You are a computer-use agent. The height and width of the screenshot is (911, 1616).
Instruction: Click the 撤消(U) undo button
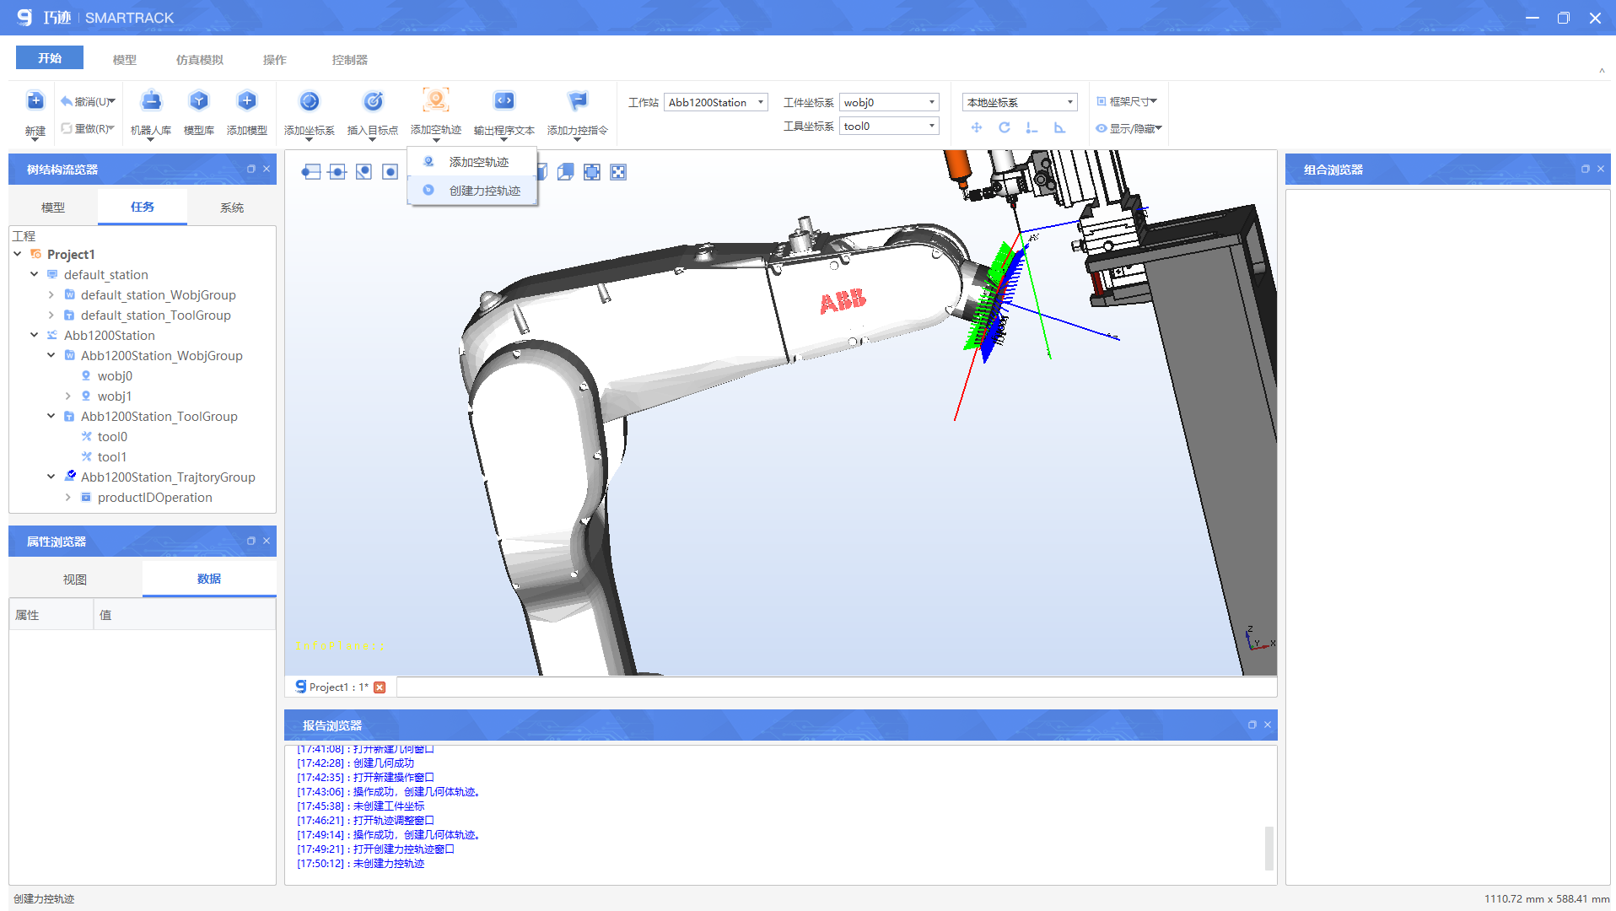(87, 101)
